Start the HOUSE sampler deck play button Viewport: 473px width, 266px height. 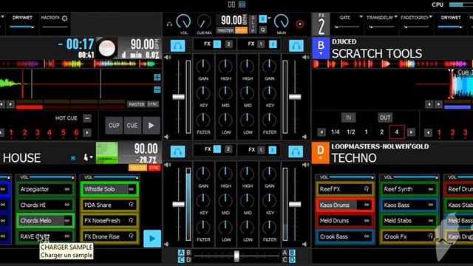coord(152,238)
